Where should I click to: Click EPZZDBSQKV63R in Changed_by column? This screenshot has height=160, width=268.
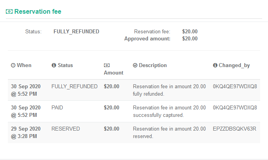235,129
